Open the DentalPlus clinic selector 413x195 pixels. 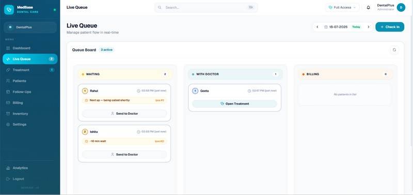click(x=30, y=27)
